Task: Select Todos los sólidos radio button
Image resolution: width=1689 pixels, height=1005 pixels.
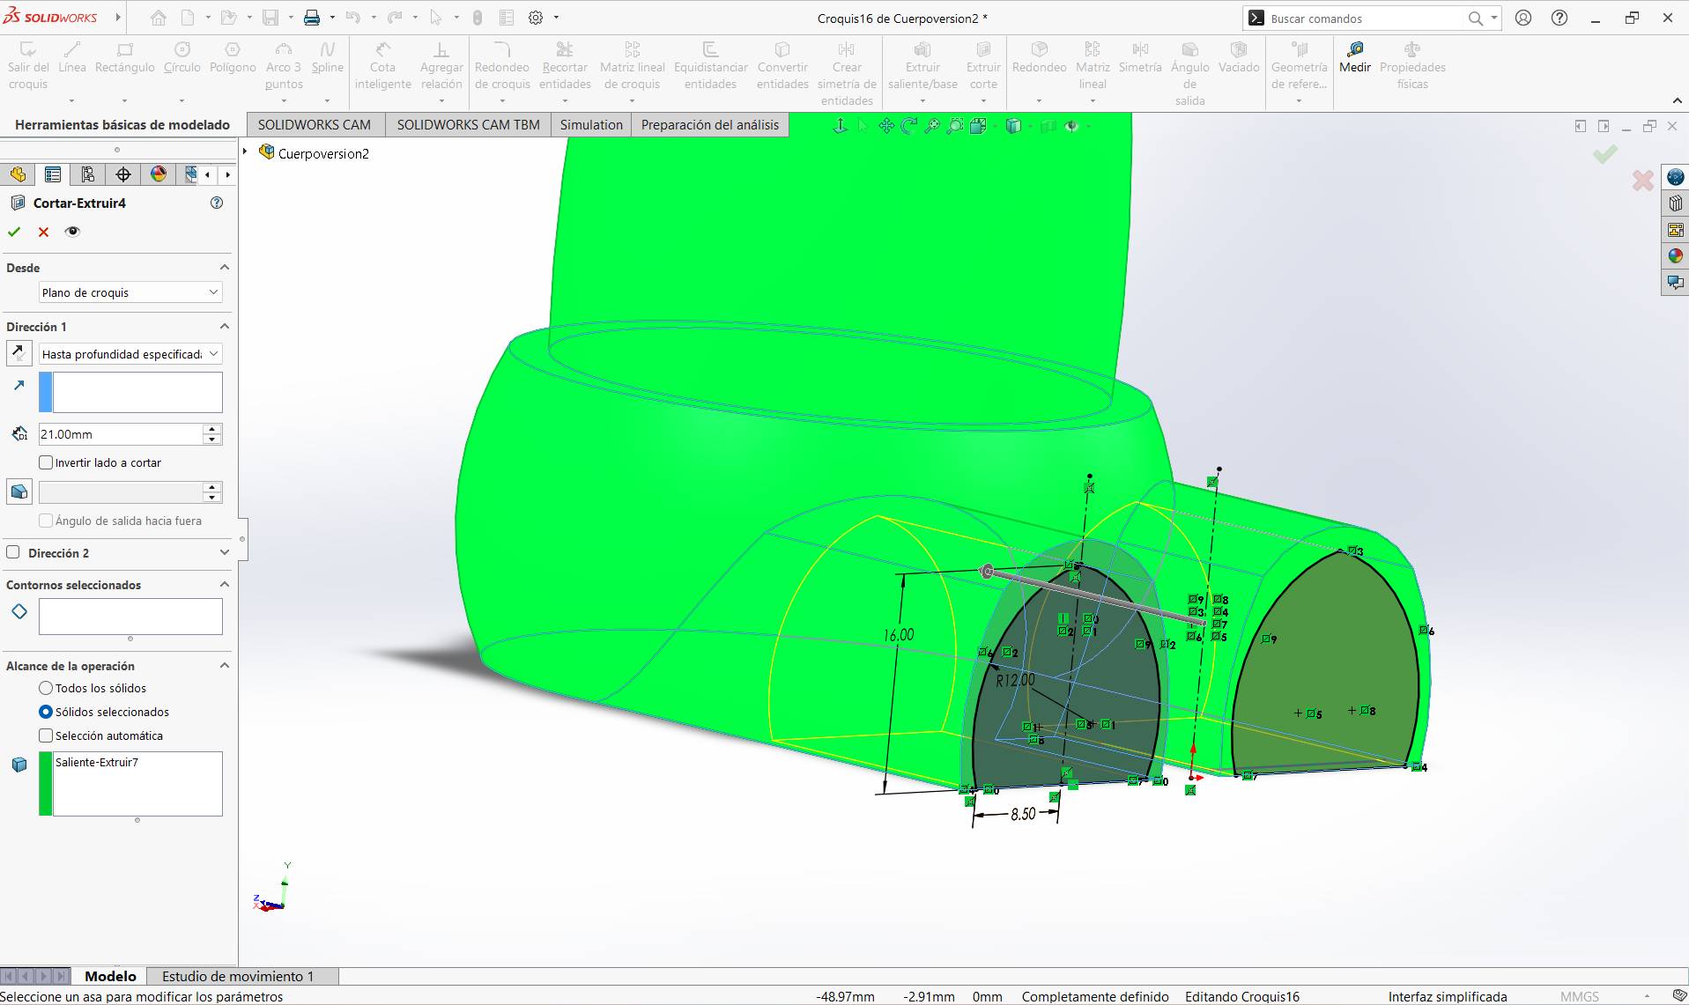Action: (x=46, y=688)
